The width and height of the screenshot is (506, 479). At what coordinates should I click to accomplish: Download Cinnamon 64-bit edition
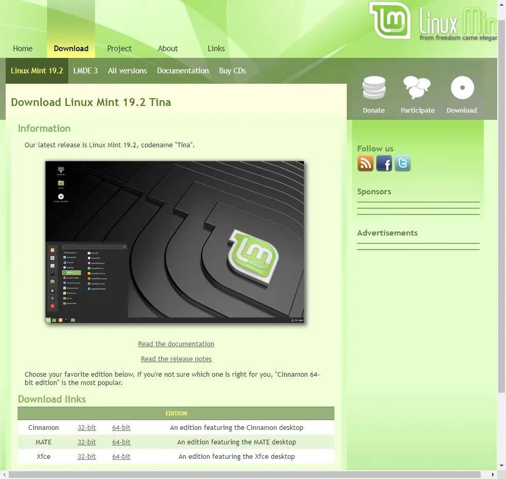121,427
